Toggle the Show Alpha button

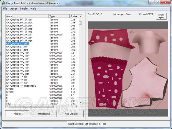pos(161,16)
